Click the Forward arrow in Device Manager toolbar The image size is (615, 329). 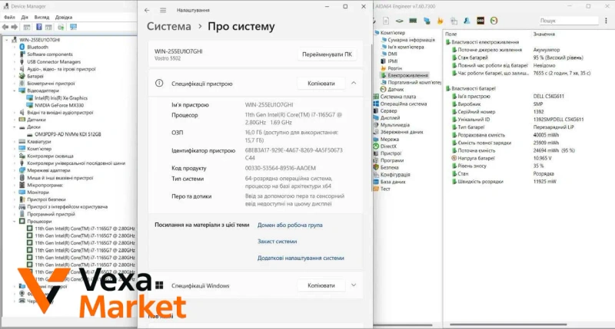click(15, 27)
